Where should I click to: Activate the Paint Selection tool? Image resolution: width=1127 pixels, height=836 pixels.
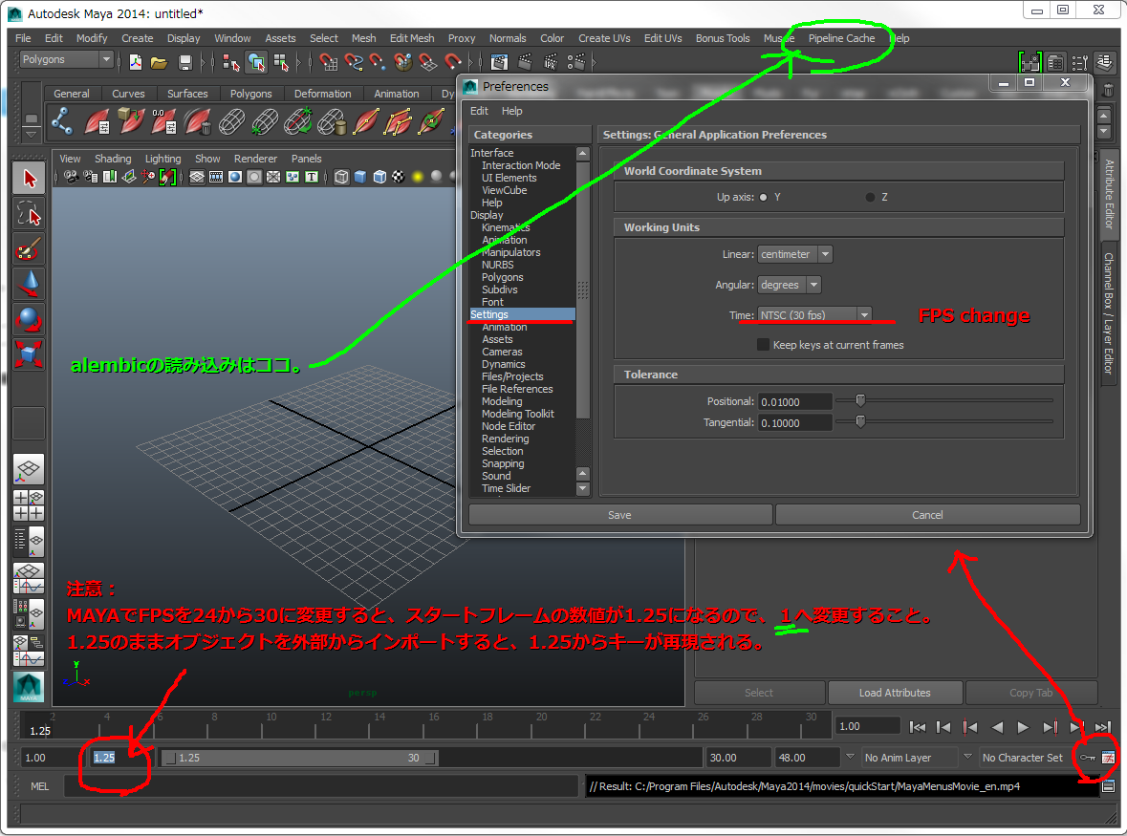pyautogui.click(x=29, y=248)
